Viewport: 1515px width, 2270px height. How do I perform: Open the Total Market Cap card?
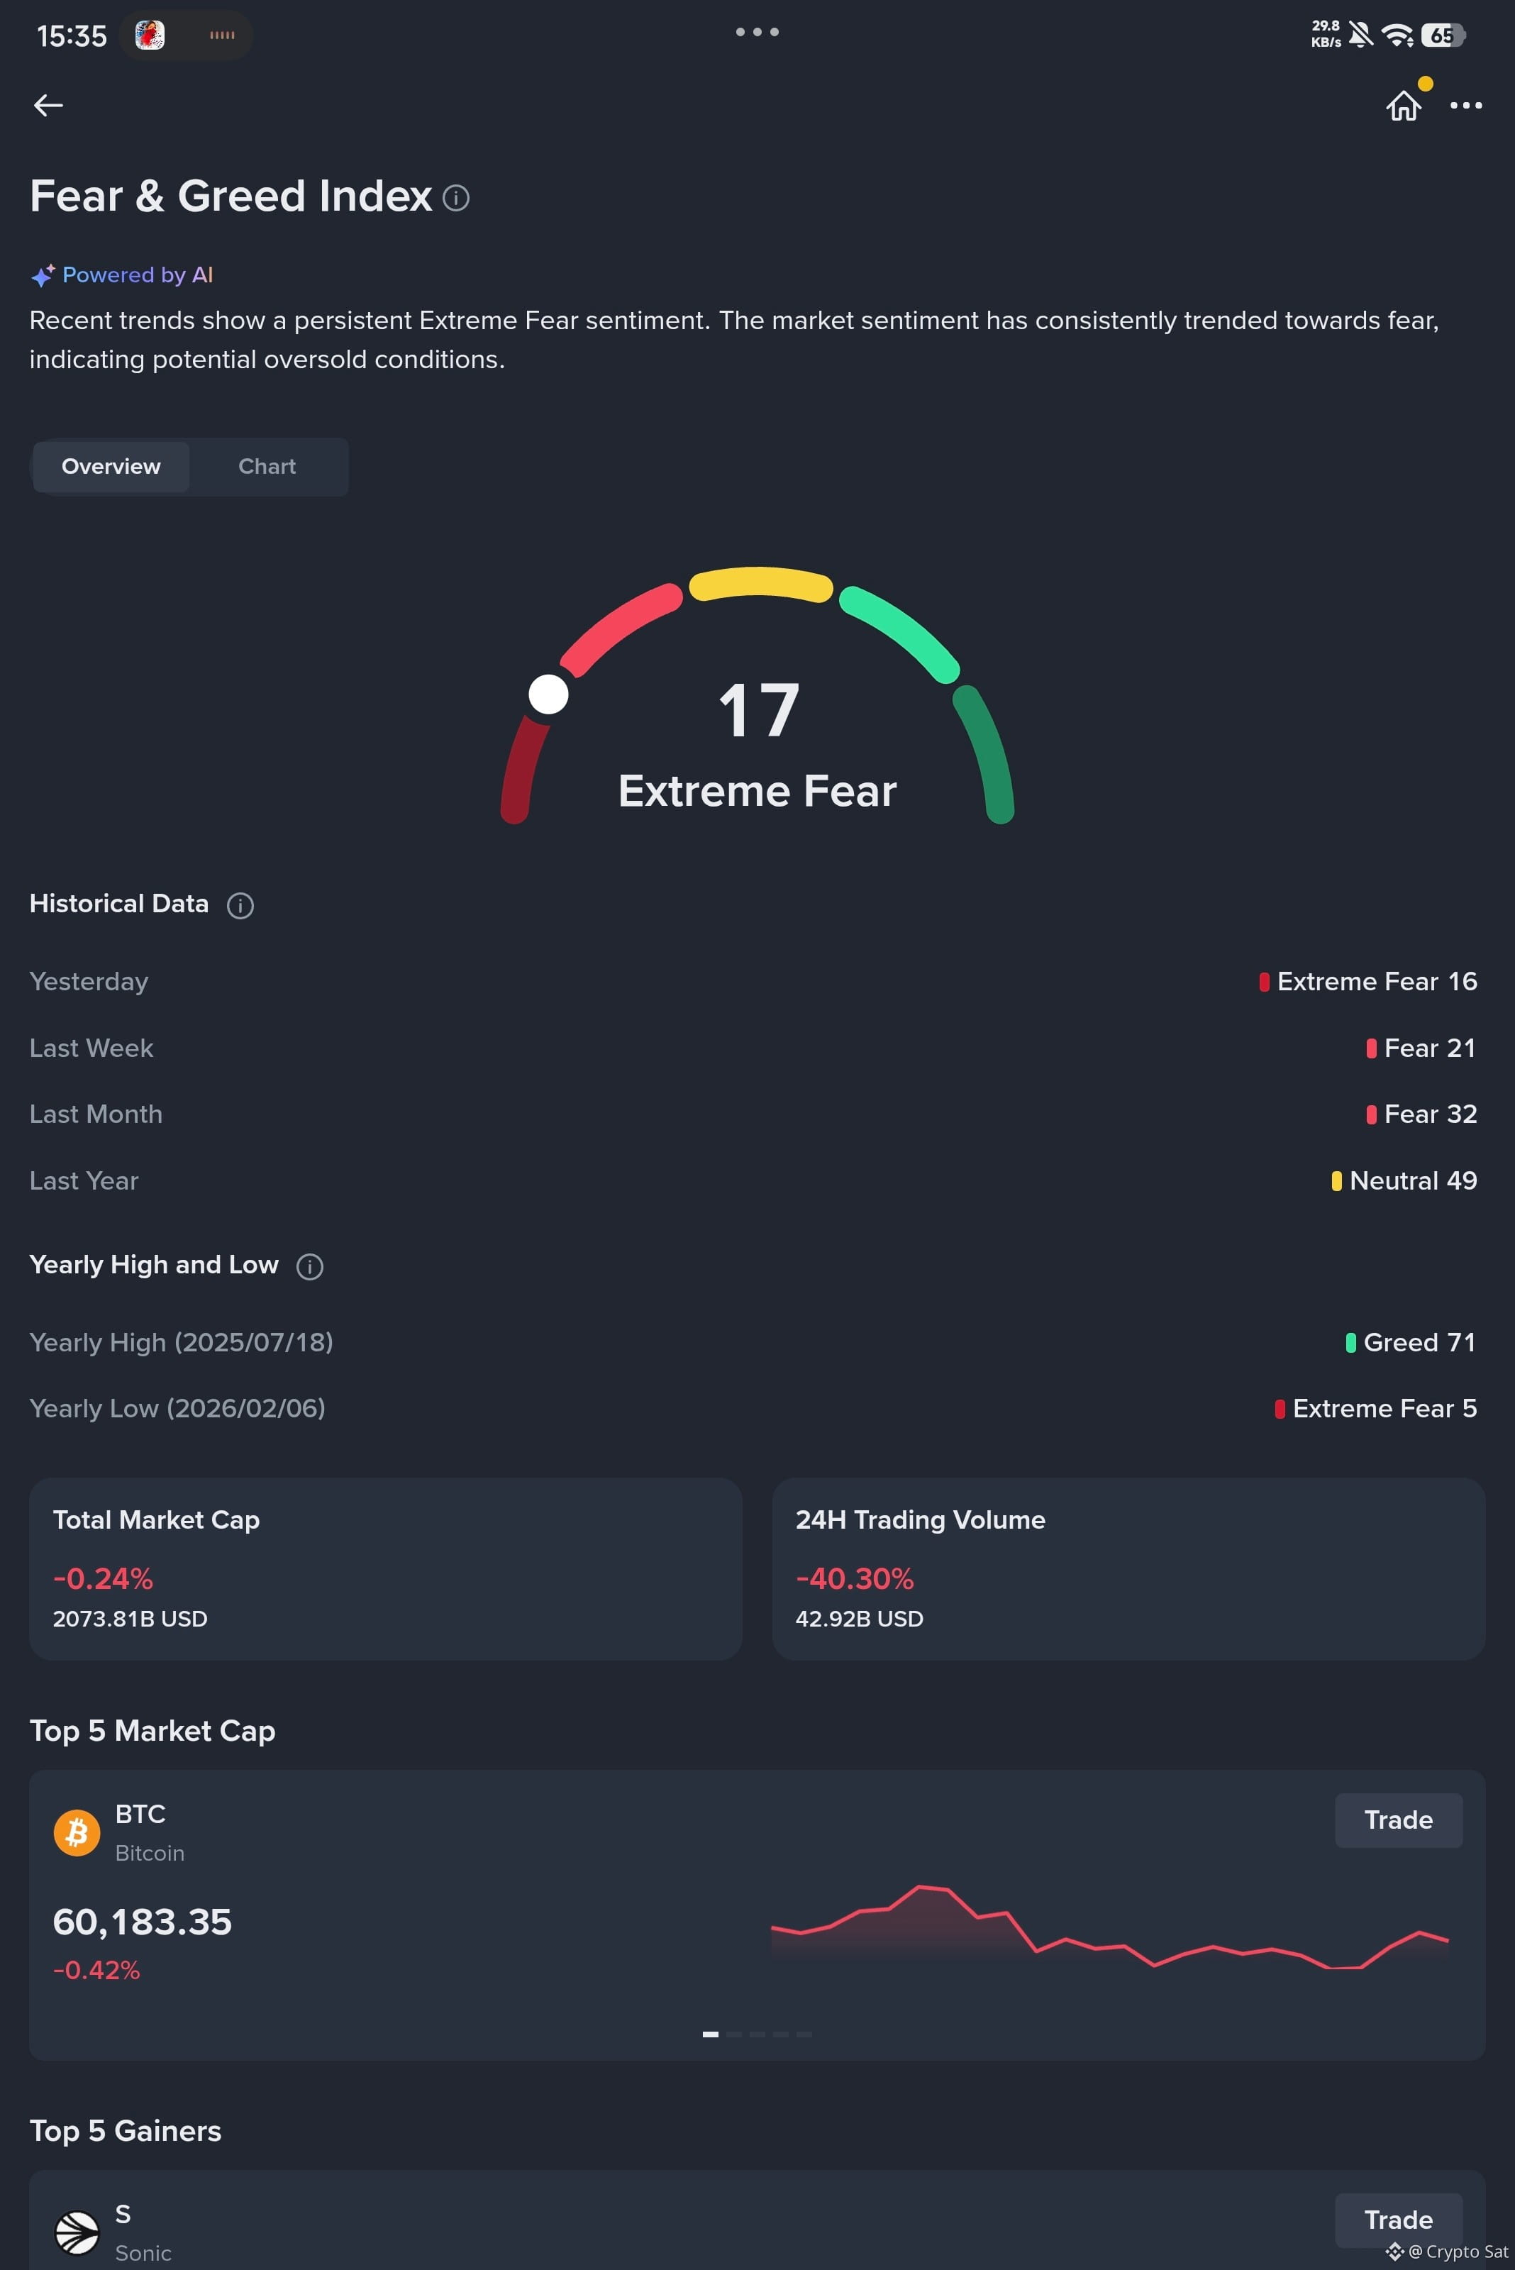pos(386,1568)
